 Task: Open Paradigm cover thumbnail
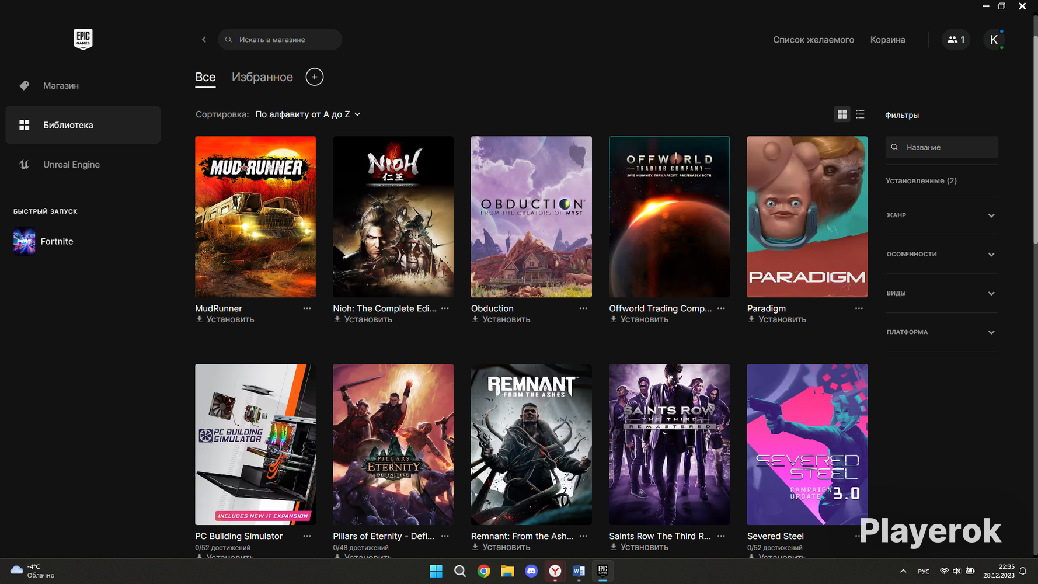(807, 217)
